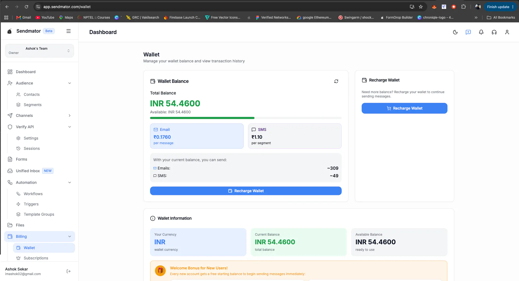Image resolution: width=519 pixels, height=281 pixels.
Task: Open the browser apps grid icon
Action: 6,18
